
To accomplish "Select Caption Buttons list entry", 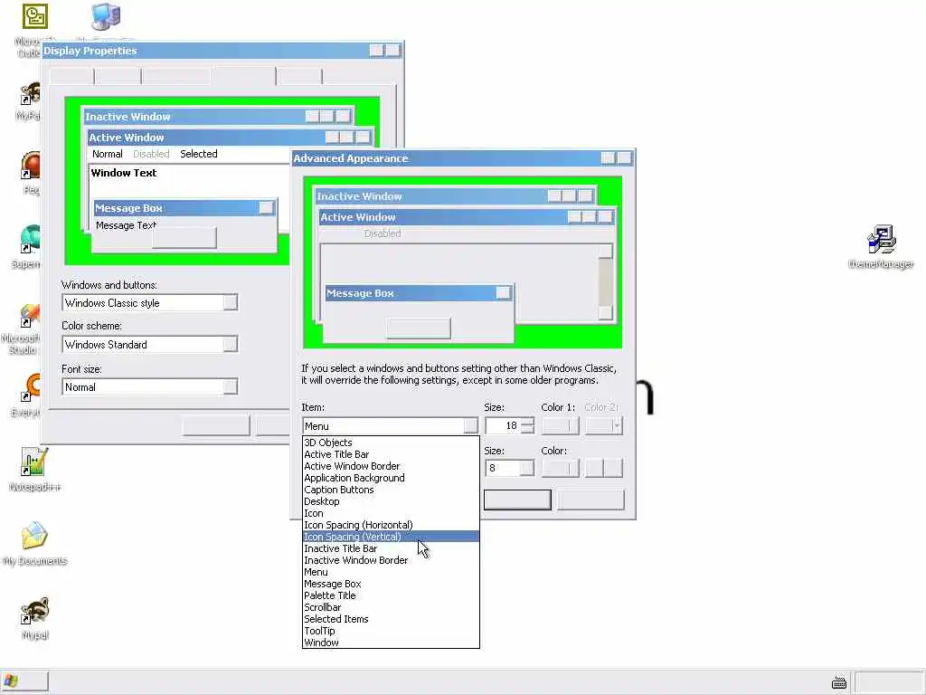I will 391,490.
